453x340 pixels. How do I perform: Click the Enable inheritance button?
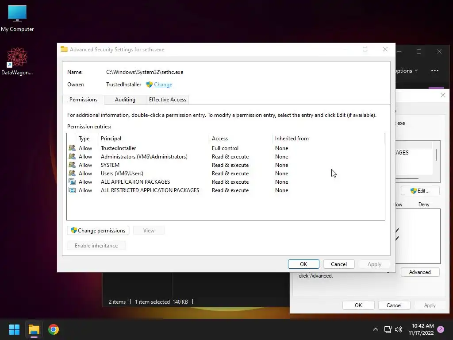click(96, 245)
